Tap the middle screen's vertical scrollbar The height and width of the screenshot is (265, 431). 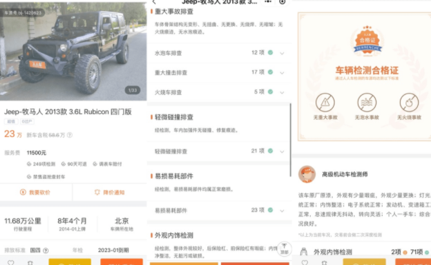tap(290, 140)
